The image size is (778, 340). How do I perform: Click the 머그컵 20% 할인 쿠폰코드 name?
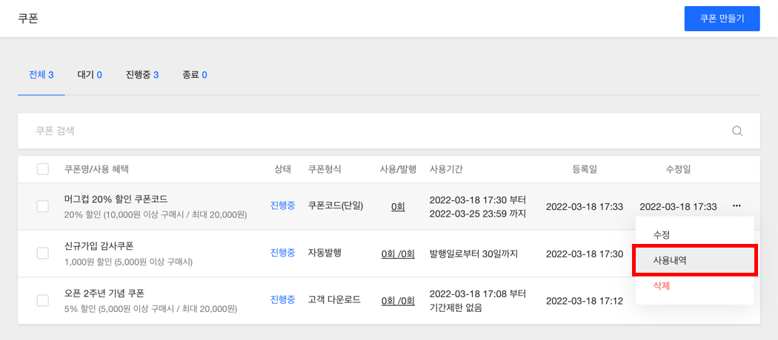[x=116, y=199]
